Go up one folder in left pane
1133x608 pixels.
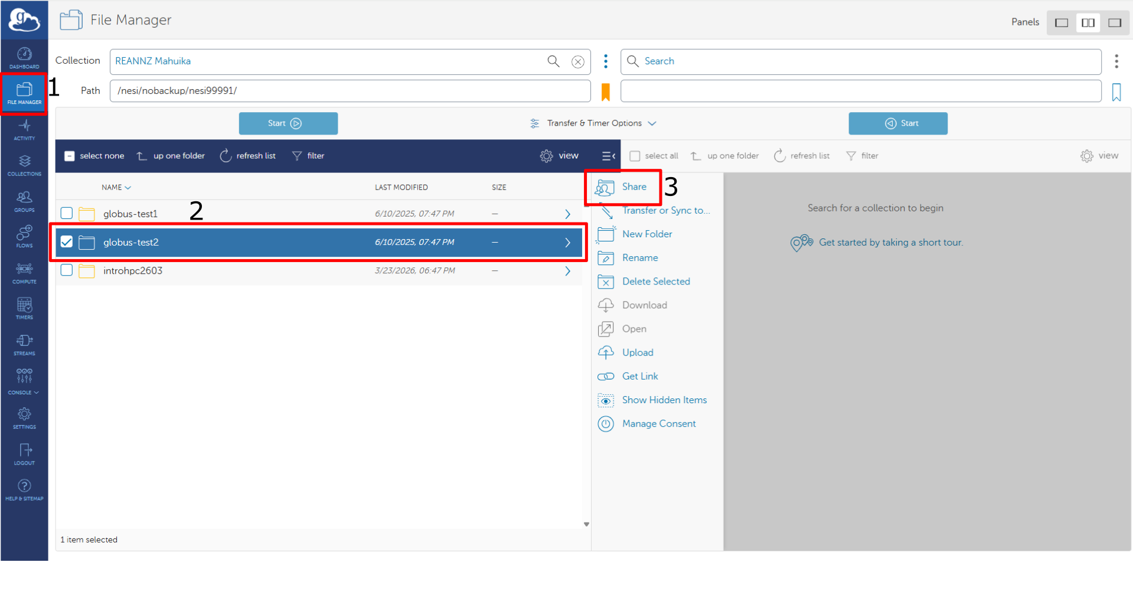(171, 156)
